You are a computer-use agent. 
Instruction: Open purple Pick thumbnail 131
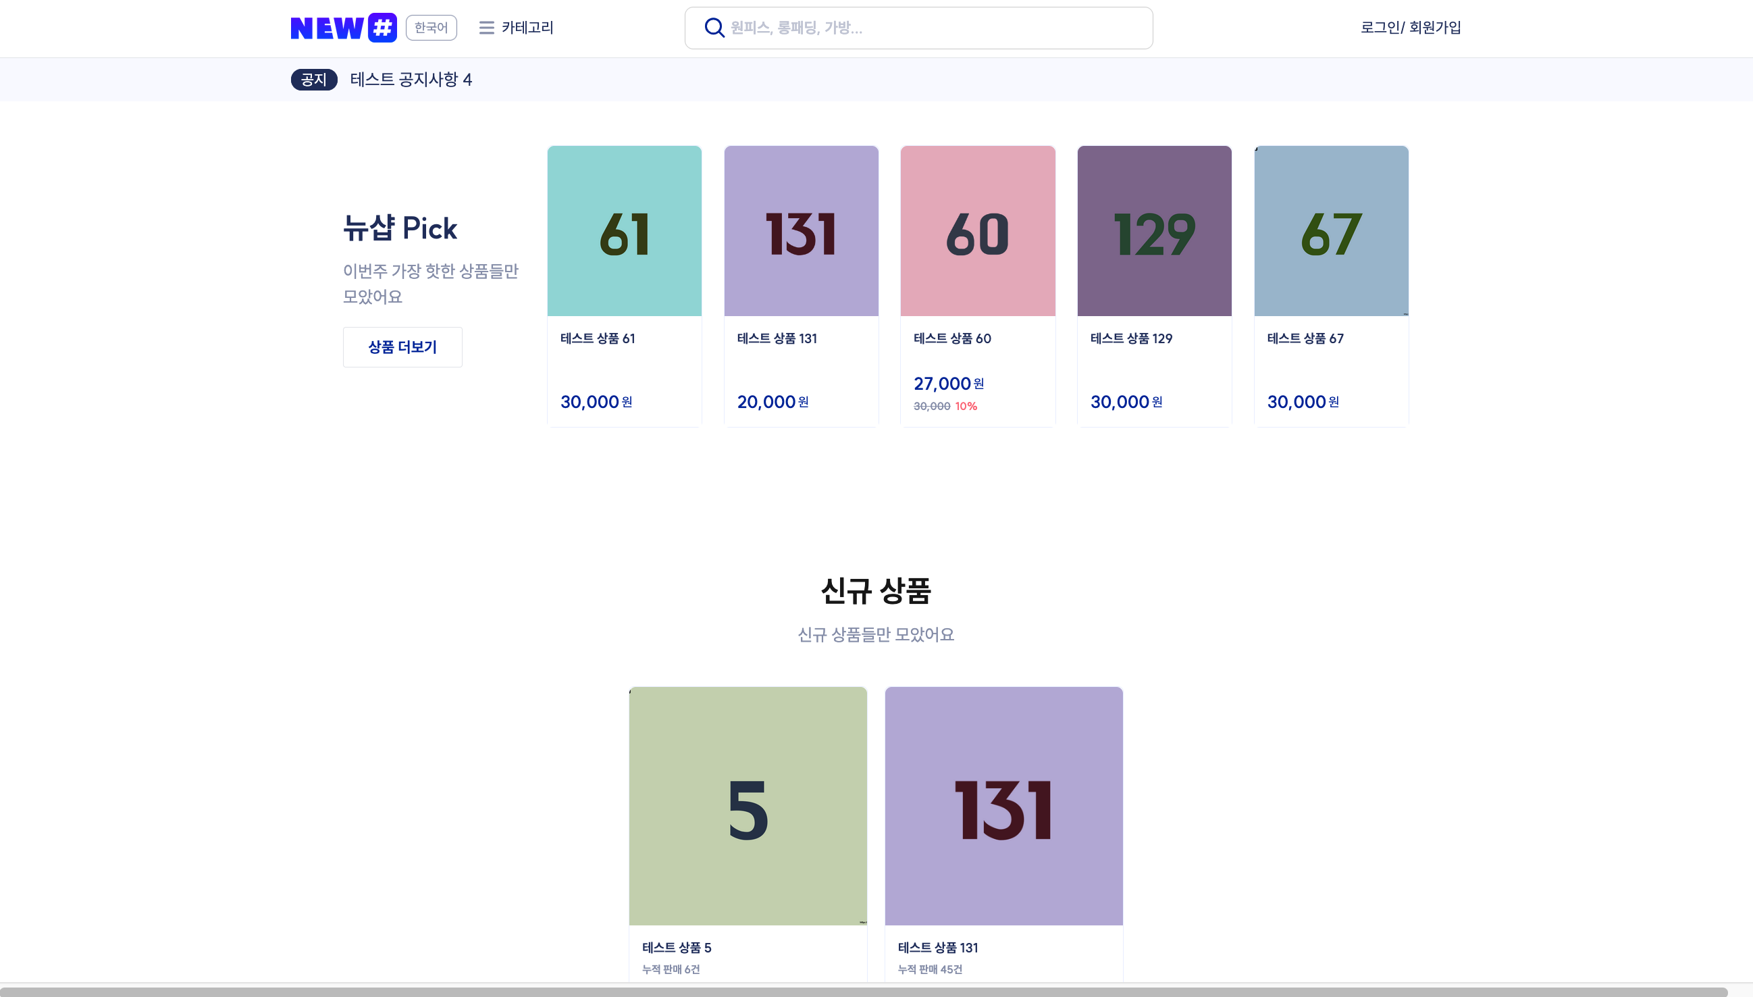coord(801,231)
